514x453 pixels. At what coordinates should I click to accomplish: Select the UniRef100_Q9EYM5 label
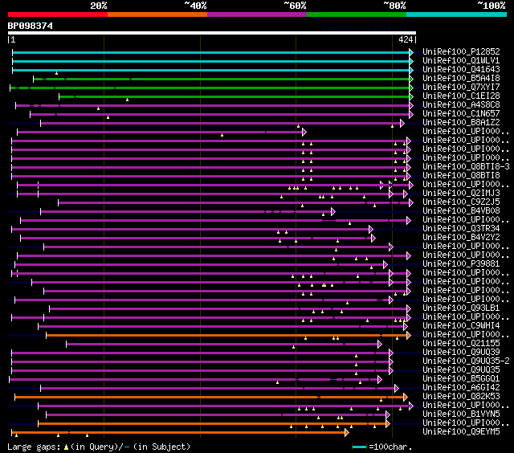point(461,432)
